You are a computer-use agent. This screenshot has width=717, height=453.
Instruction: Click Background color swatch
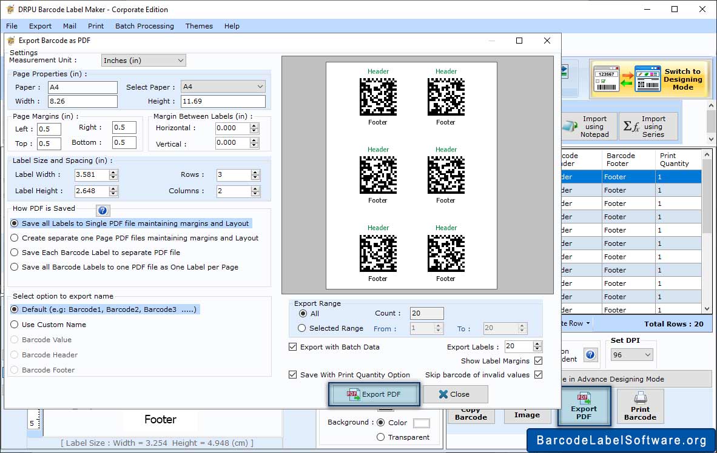[421, 423]
